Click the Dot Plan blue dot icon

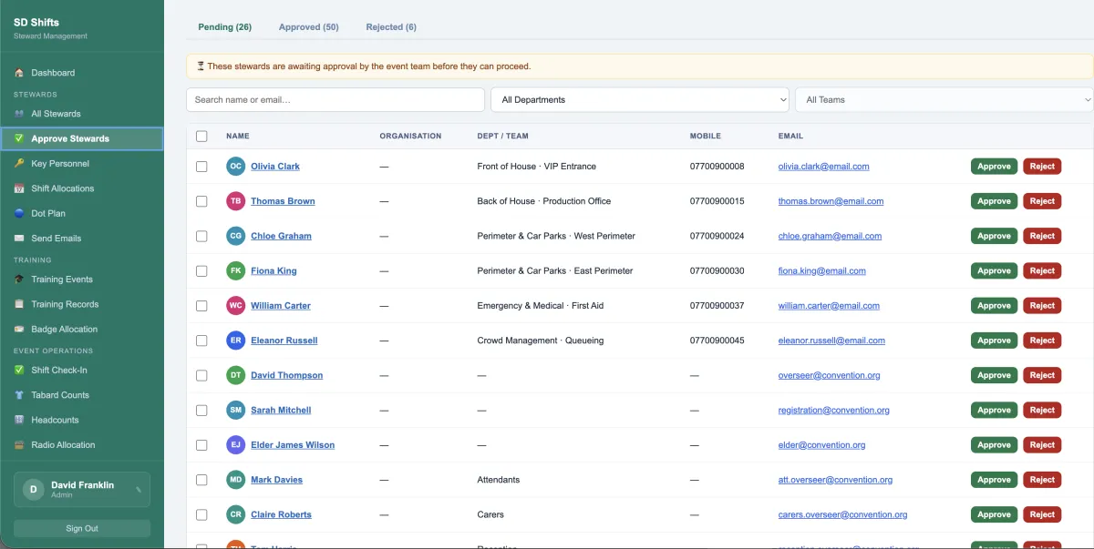[x=19, y=214]
